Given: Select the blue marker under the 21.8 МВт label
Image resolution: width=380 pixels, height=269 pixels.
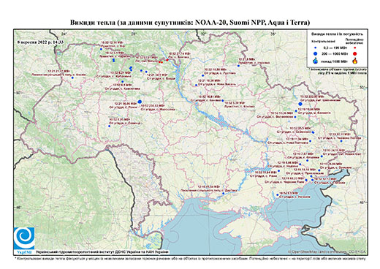Looking at the screenshot, I should coord(238,66).
